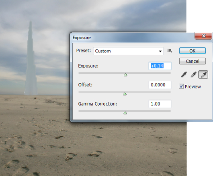Open the Preset dropdown arrow
Image resolution: width=213 pixels, height=176 pixels.
[x=160, y=51]
